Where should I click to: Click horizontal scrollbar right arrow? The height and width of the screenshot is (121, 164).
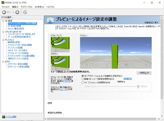tap(159, 119)
